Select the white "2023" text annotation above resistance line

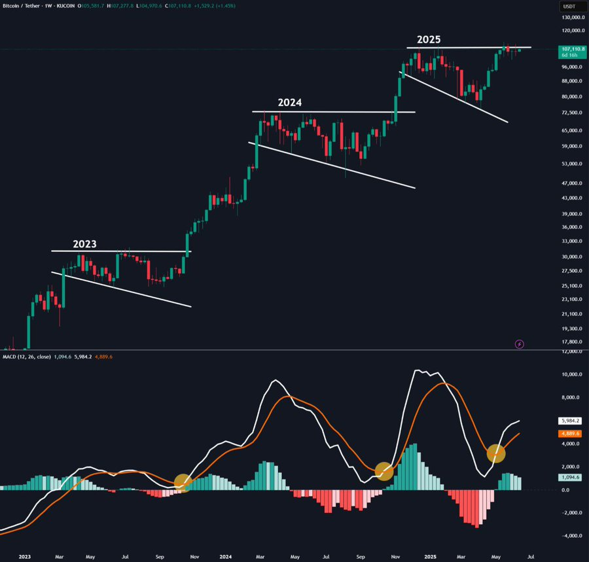pyautogui.click(x=84, y=244)
